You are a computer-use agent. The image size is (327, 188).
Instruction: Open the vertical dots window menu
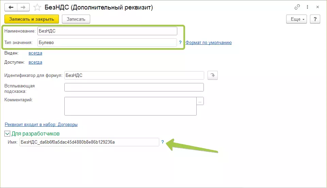click(308, 7)
